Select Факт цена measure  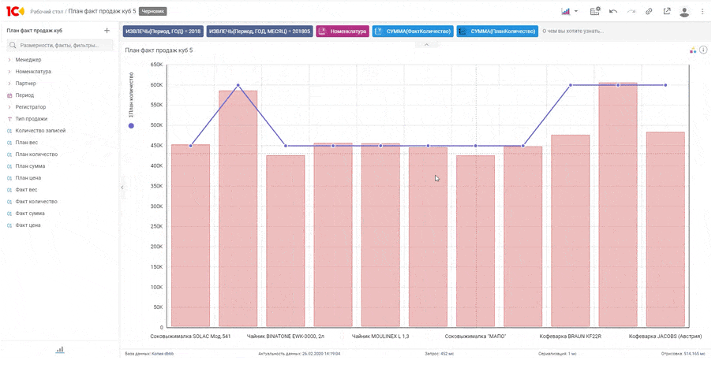(28, 225)
